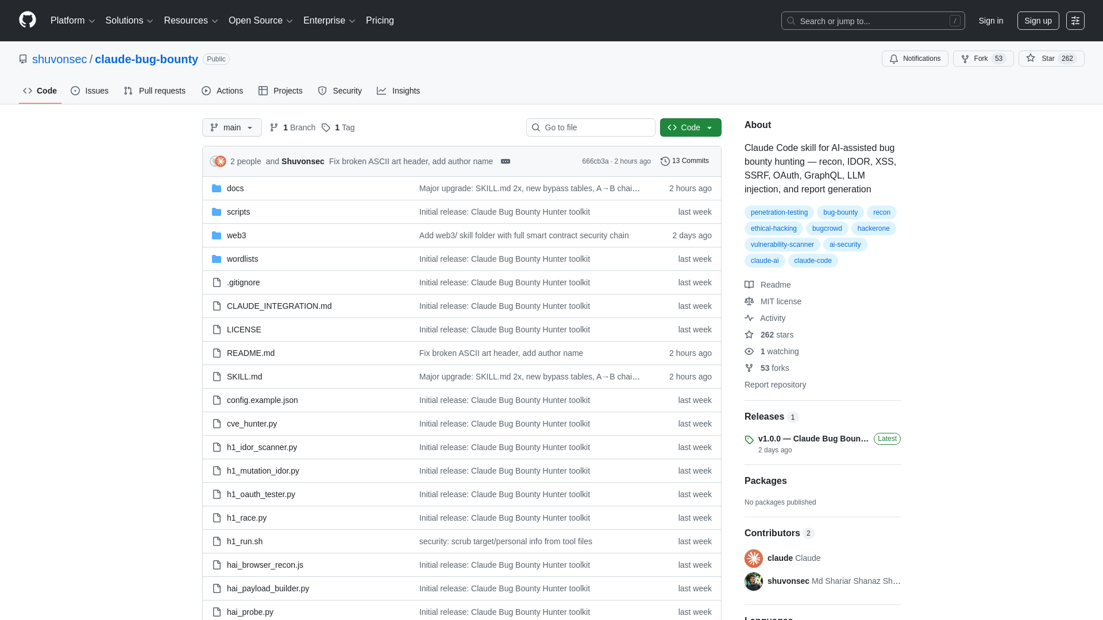View MIT license via the scales icon
1103x620 pixels.
[749, 301]
